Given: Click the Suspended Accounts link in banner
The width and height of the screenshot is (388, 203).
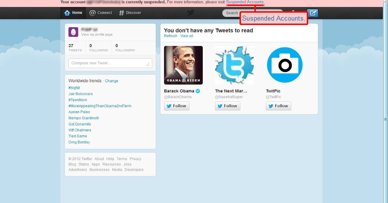Looking at the screenshot, I should click(x=245, y=2).
